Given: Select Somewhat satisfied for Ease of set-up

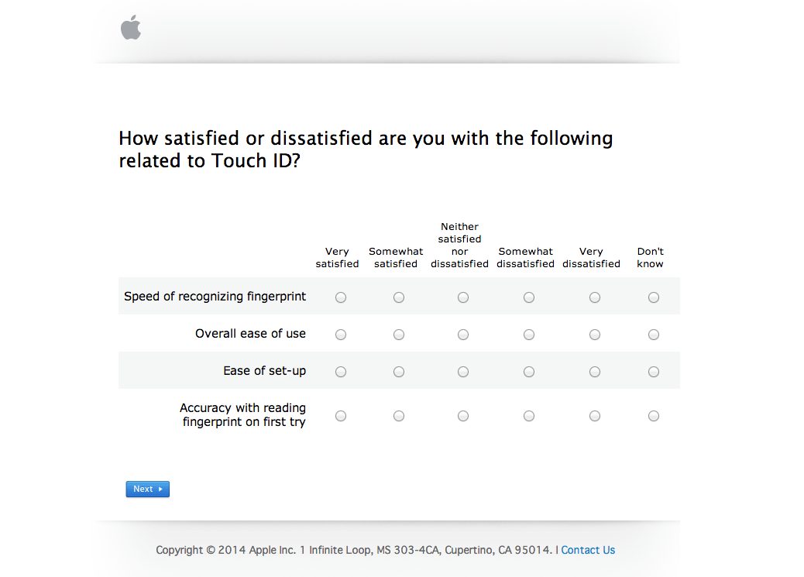Looking at the screenshot, I should pos(399,372).
